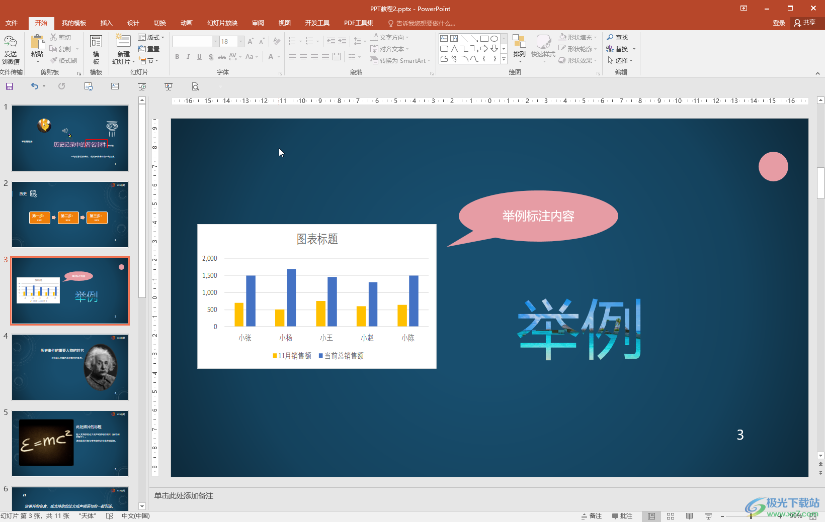825x522 pixels.
Task: Switch to slide sorter view
Action: point(670,516)
